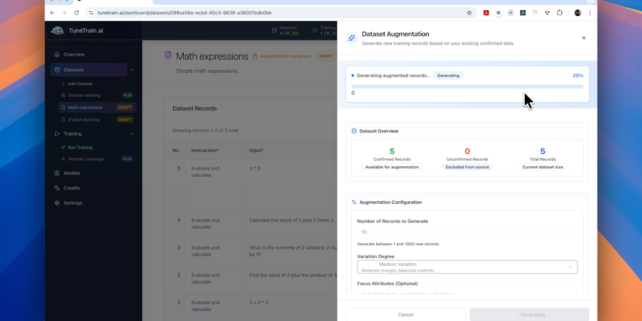Click the disabled Generating button

(x=529, y=314)
